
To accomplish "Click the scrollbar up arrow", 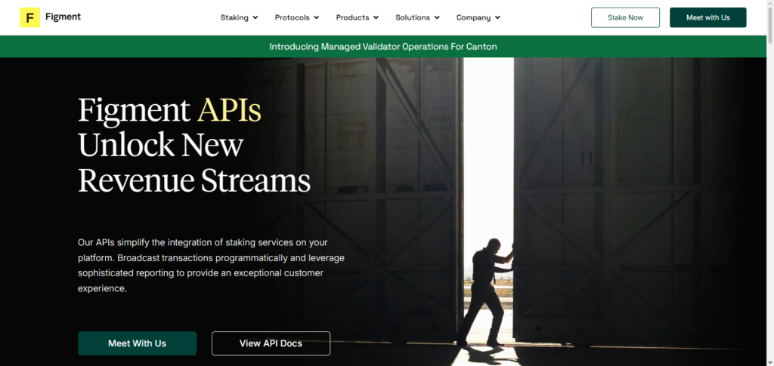I will (x=770, y=3).
